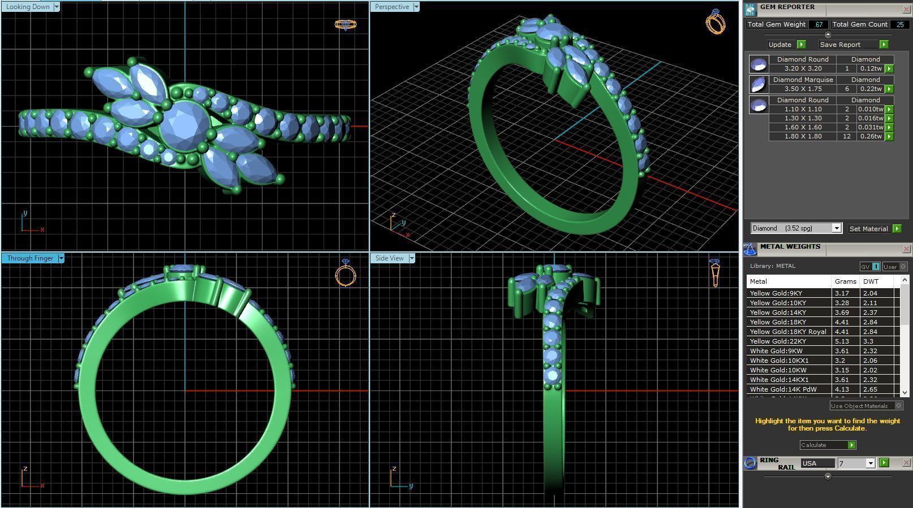Open the ring size 7 dropdown
The height and width of the screenshot is (508, 913).
tap(870, 463)
